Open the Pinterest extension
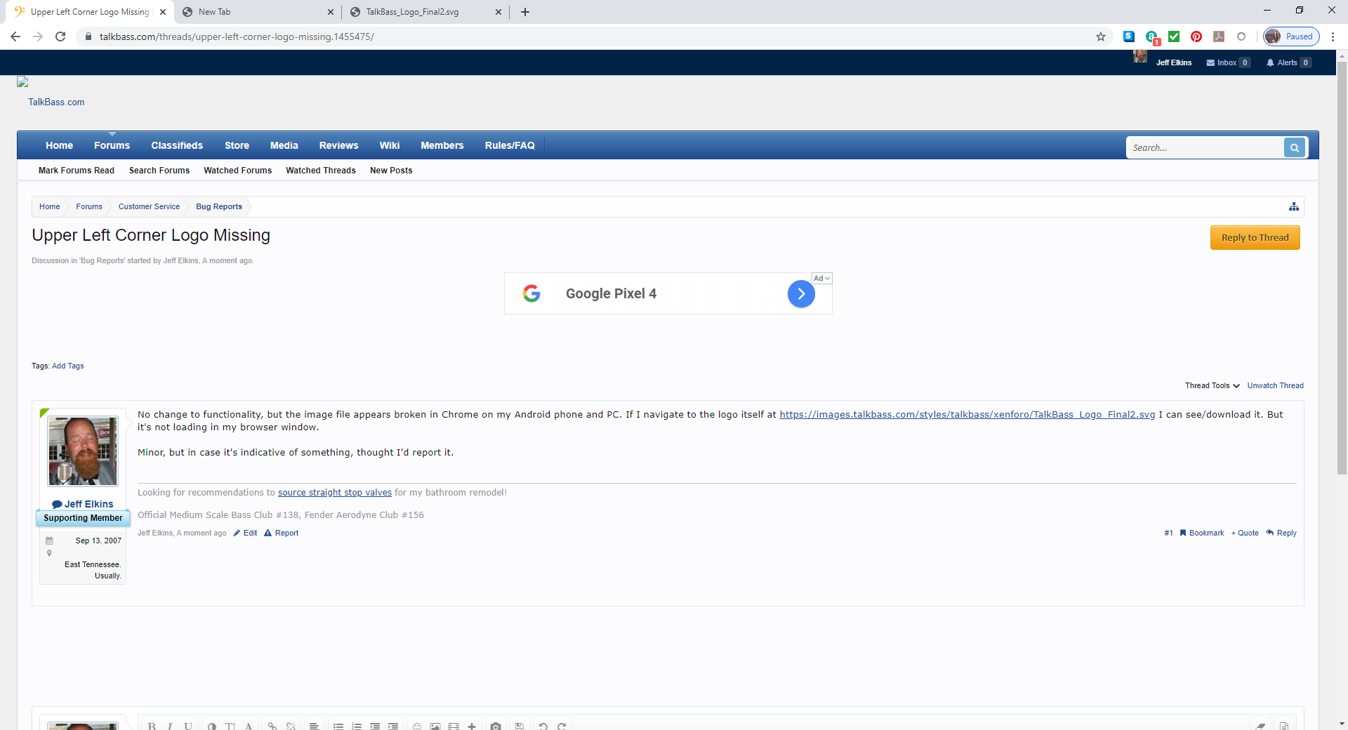Image resolution: width=1348 pixels, height=730 pixels. pos(1196,36)
